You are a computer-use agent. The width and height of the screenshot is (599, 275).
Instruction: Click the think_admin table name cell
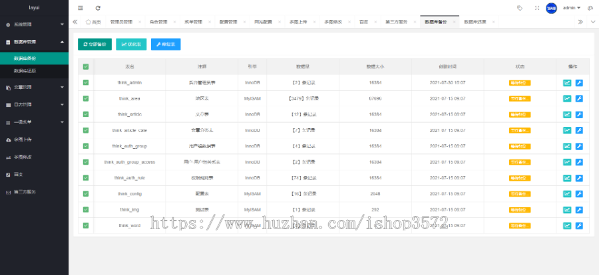[x=130, y=83]
